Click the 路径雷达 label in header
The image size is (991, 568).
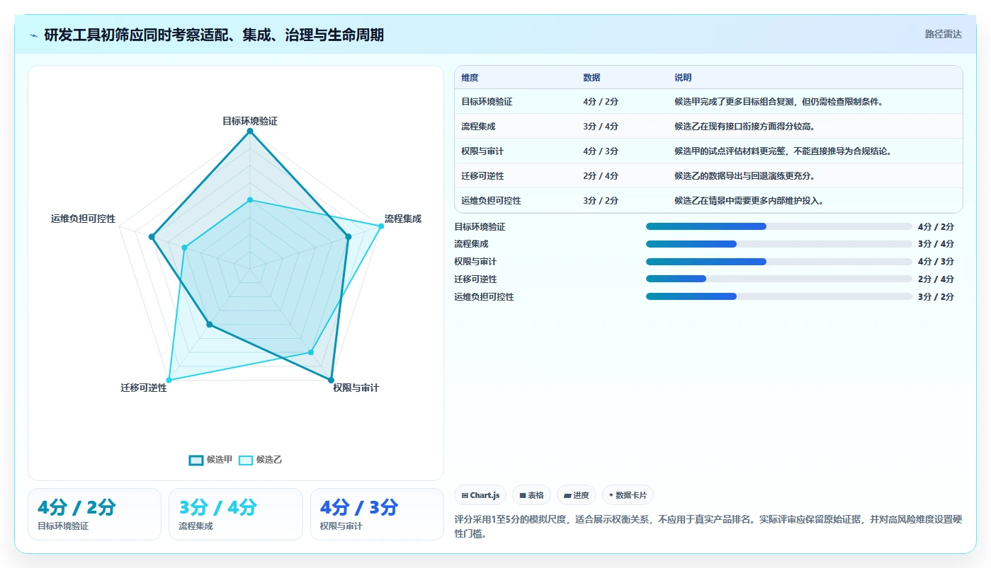coord(943,34)
